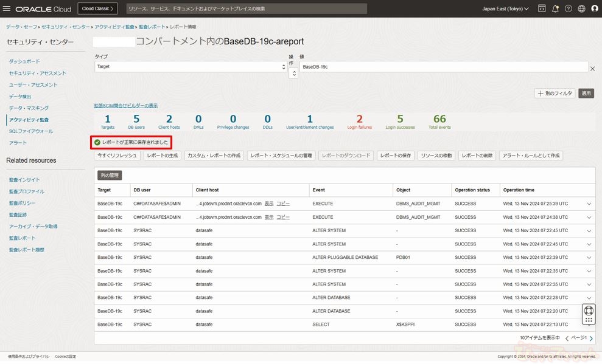Go to next page of results

click(590, 338)
